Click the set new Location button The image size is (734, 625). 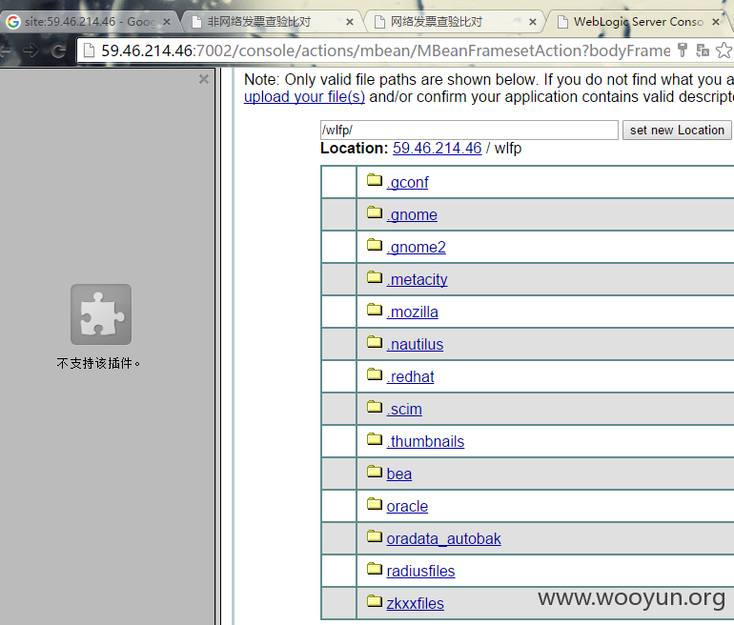point(677,131)
